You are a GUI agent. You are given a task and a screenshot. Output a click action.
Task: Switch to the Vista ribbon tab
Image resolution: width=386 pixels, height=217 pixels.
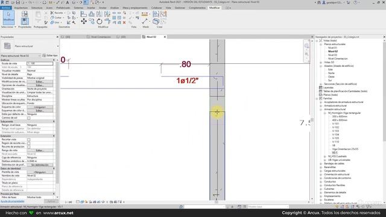click(x=168, y=8)
